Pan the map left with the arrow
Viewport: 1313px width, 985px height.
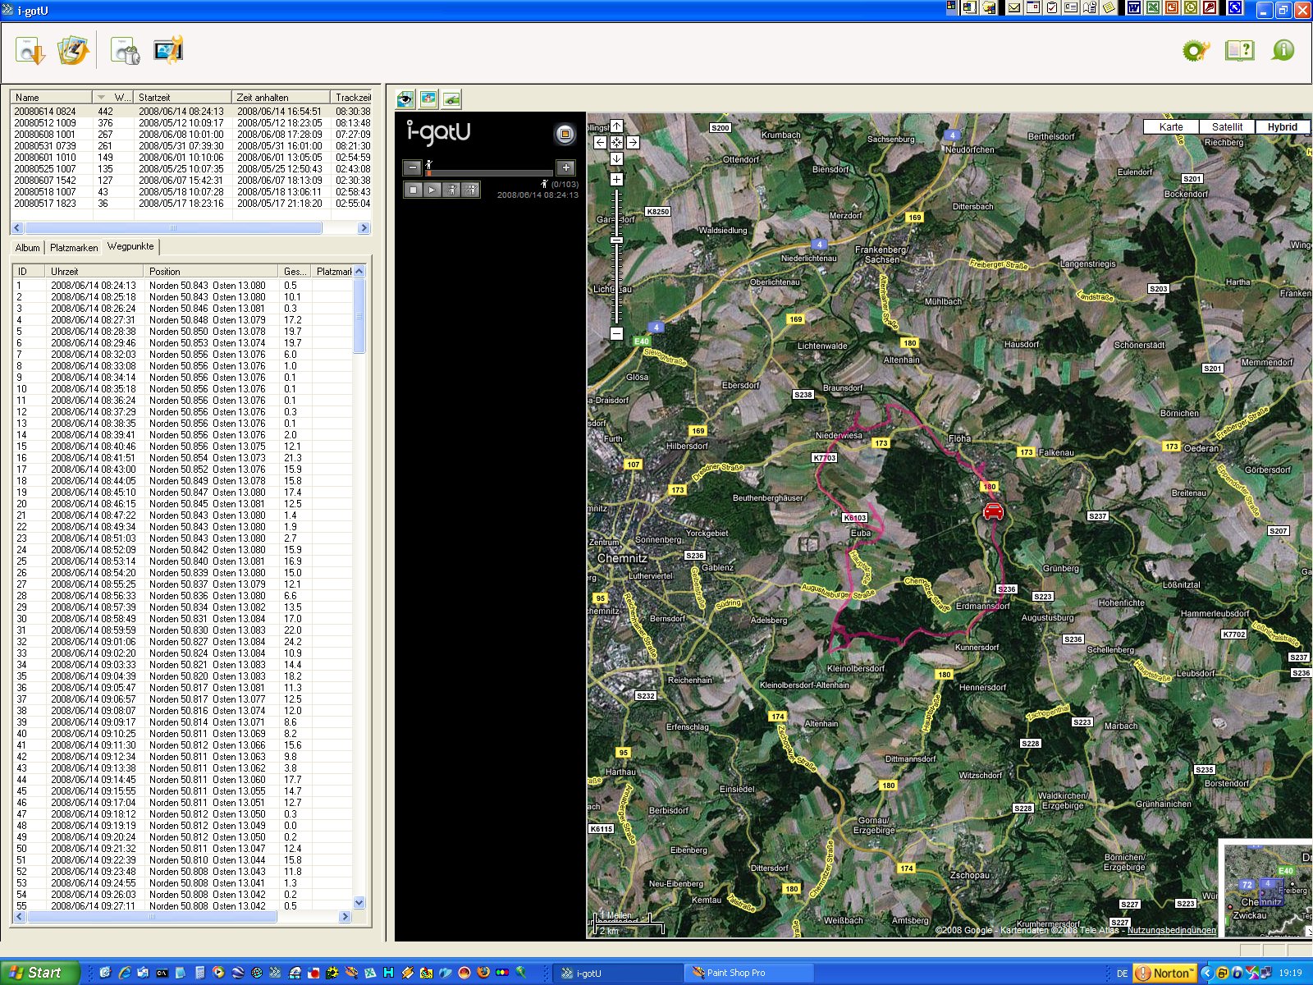pos(601,142)
